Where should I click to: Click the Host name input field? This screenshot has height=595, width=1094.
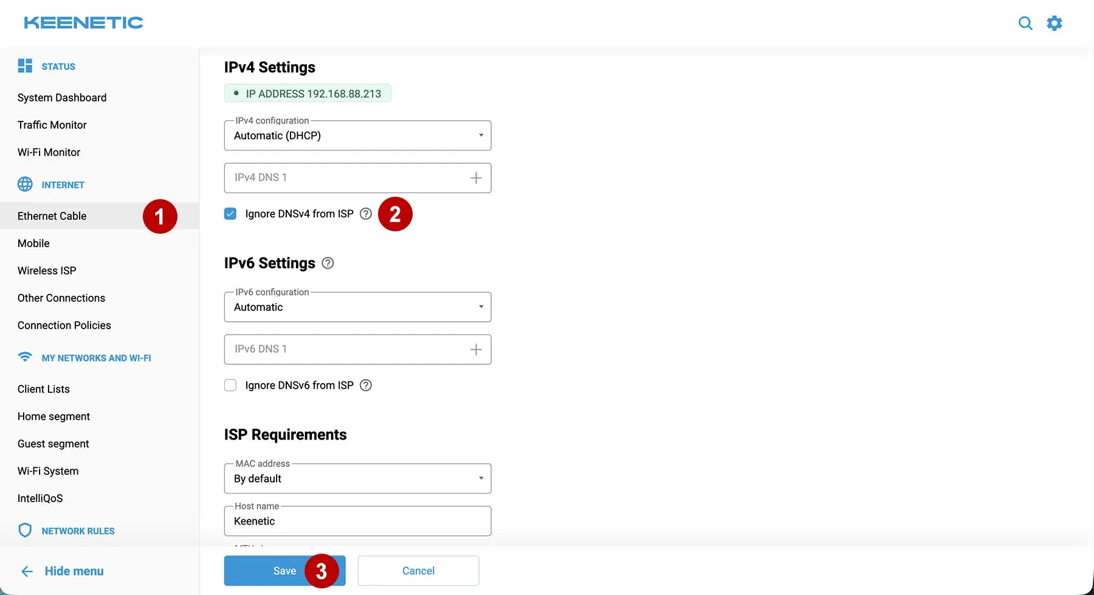(357, 521)
